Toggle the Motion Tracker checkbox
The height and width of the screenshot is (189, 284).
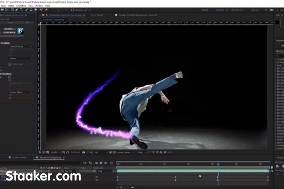9,77
